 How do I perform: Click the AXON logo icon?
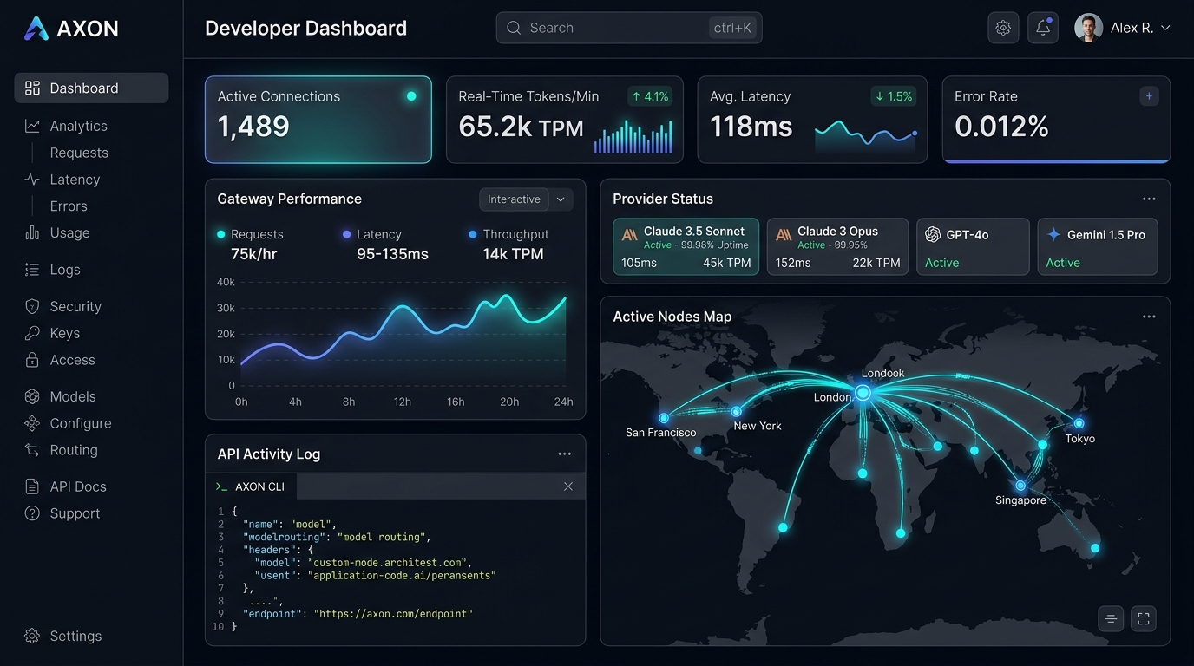36,29
